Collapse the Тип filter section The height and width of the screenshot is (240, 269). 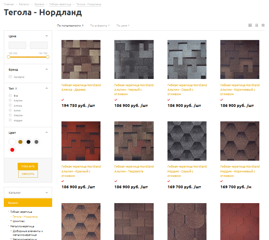[47, 88]
